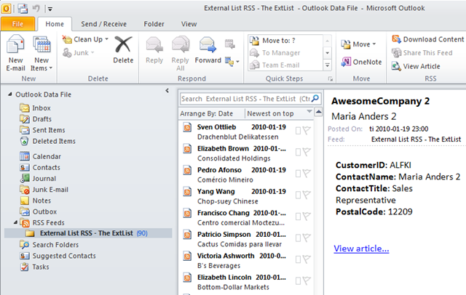Screen dimensions: 466x295
Task: Click the Reply button
Action: [154, 50]
